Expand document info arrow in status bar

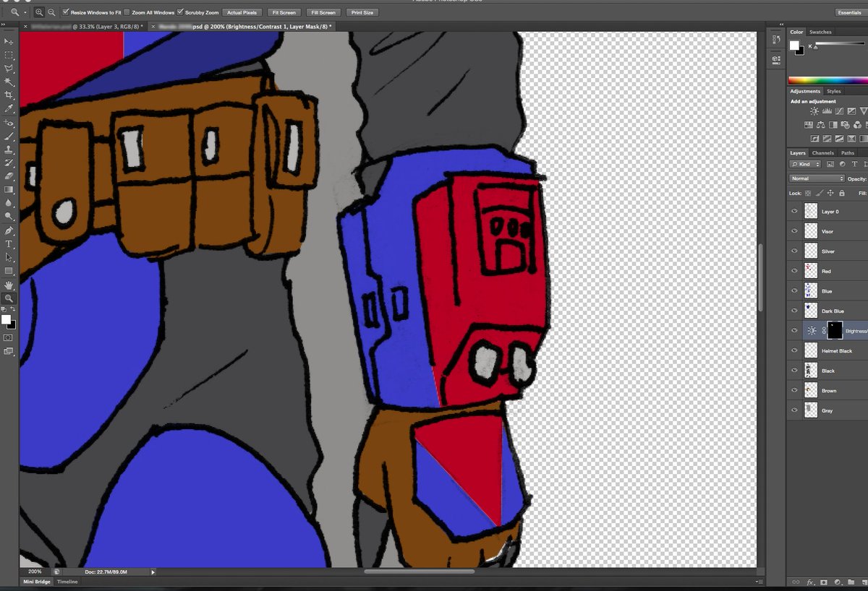tap(153, 571)
